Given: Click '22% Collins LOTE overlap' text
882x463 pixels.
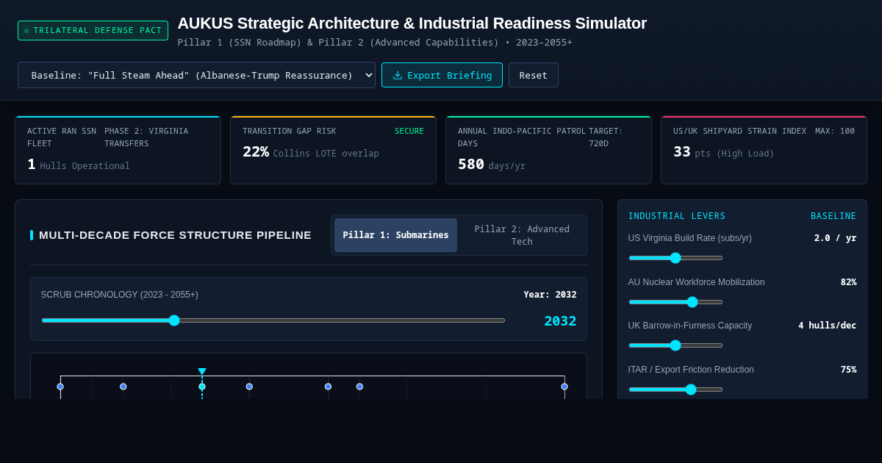Looking at the screenshot, I should click(311, 151).
